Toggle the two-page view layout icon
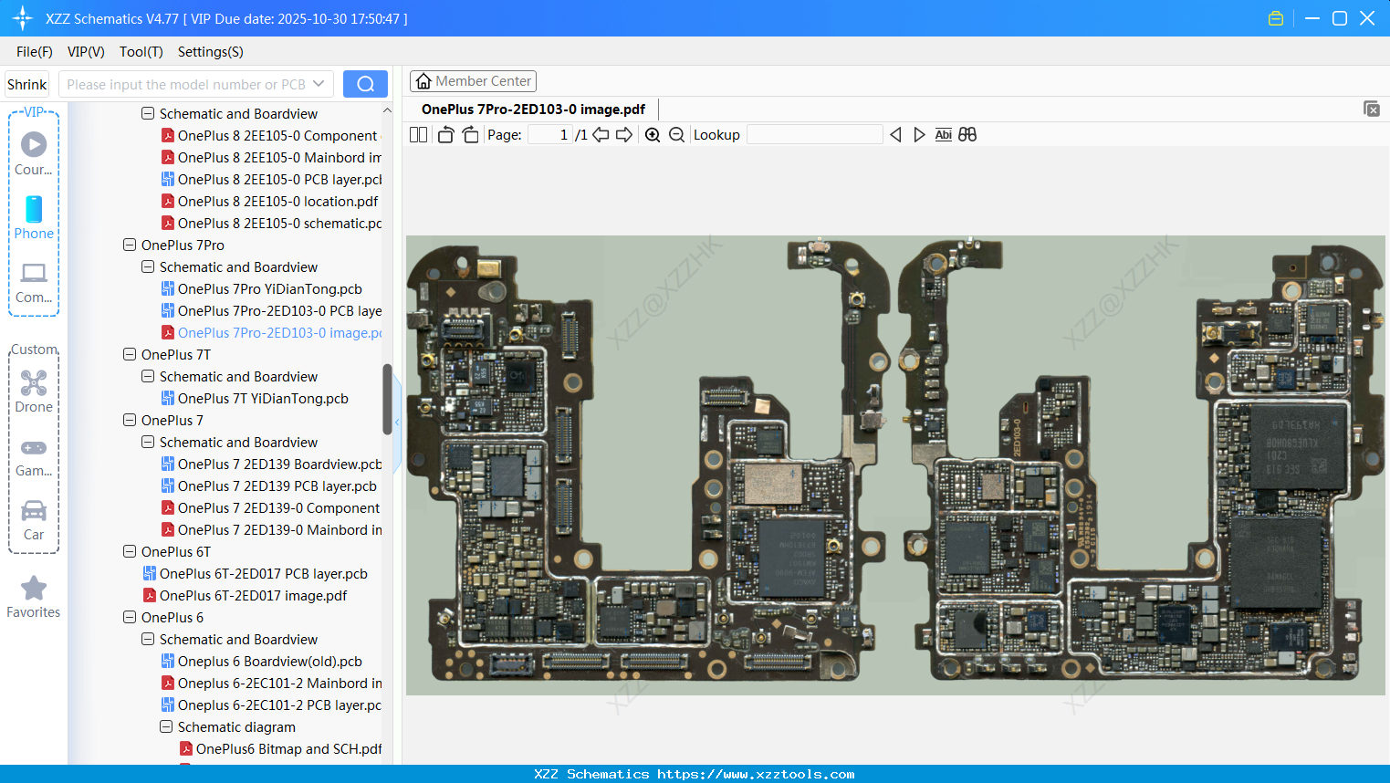The height and width of the screenshot is (783, 1390). pos(418,135)
